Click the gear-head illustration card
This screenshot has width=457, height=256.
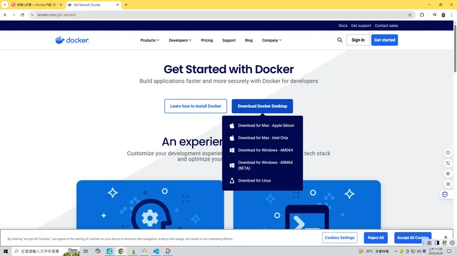(150, 205)
